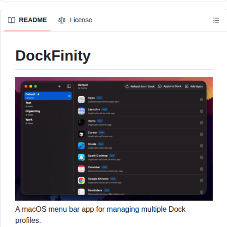
Task: Click the yellow star on Default profile
Action: [38, 94]
